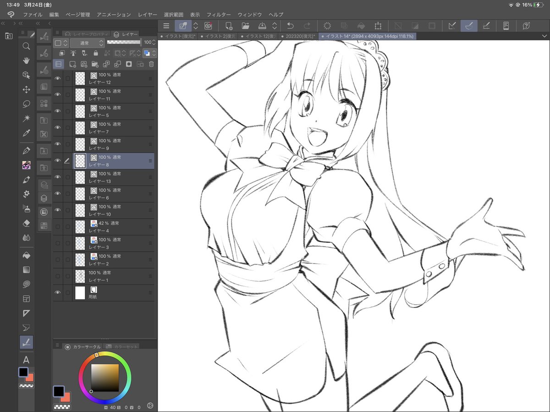Open the blending mode 通常 dropdown
Image resolution: width=550 pixels, height=412 pixels.
[88, 43]
